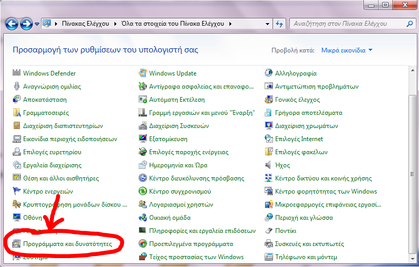The image size is (419, 267).
Task: Click the Τηλέφωνο και μόντεμ icon
Action: click(x=269, y=257)
